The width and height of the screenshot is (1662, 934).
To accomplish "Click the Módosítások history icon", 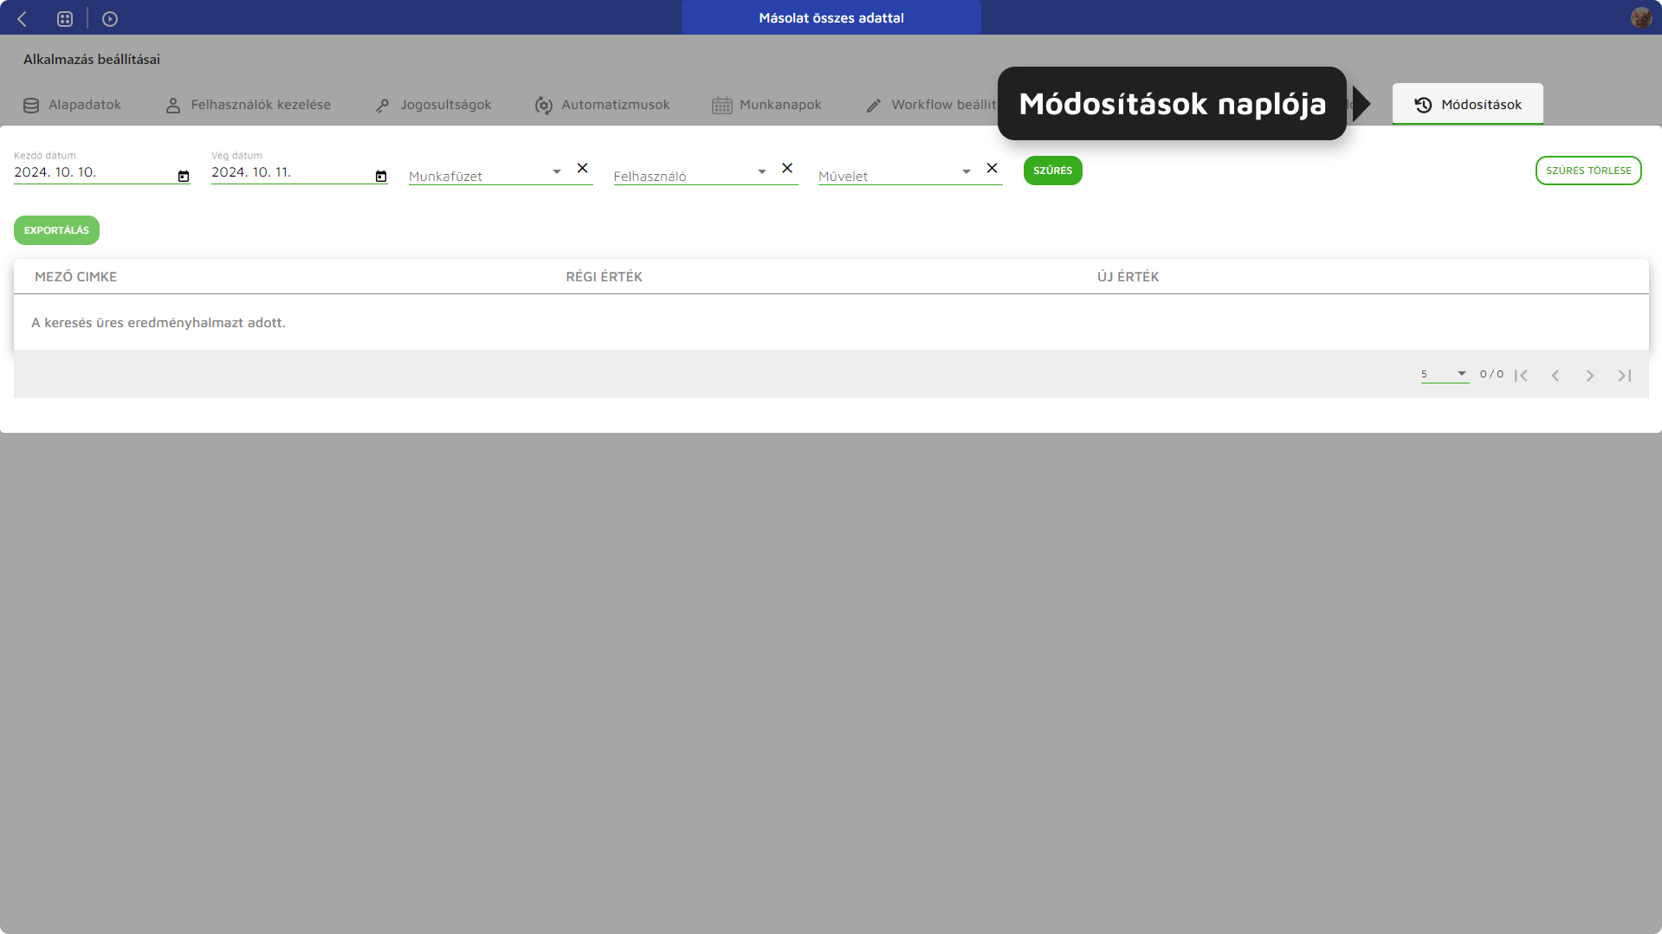I will coord(1421,105).
